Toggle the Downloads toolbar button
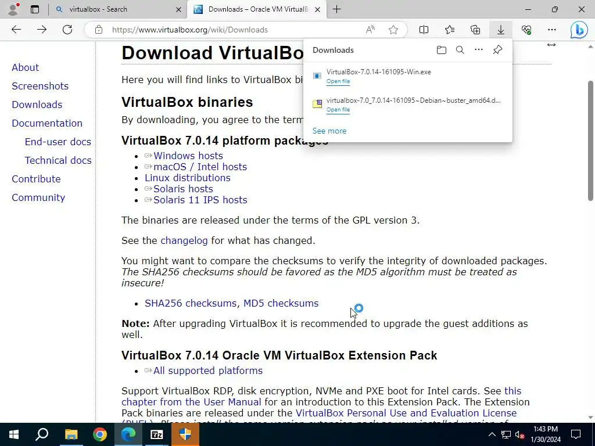Screen dimensions: 595x446 501,30
